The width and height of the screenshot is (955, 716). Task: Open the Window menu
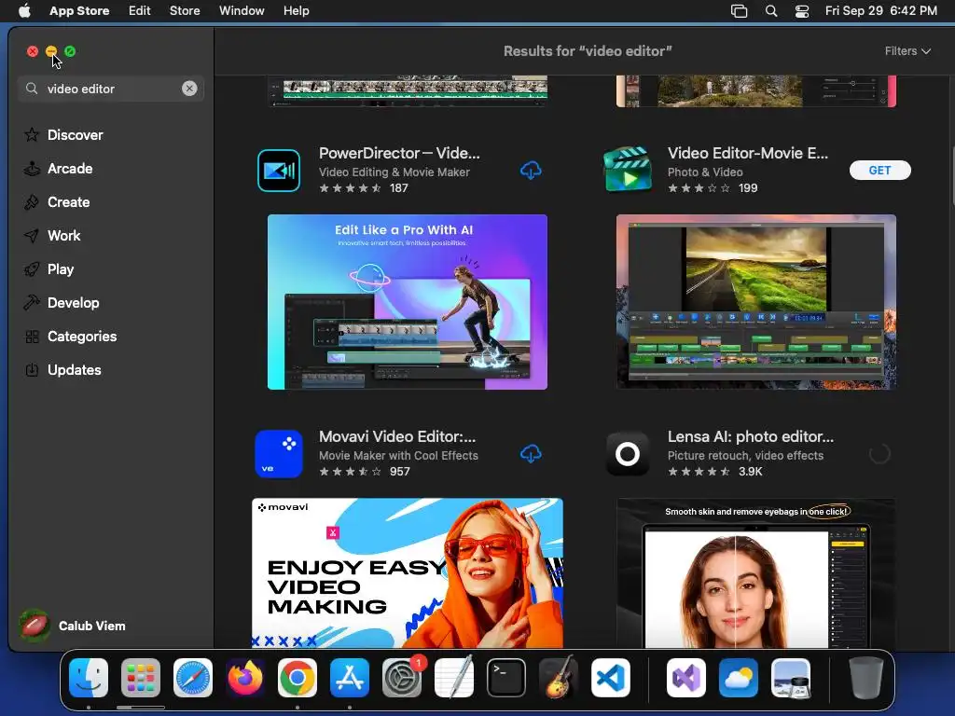pos(242,11)
